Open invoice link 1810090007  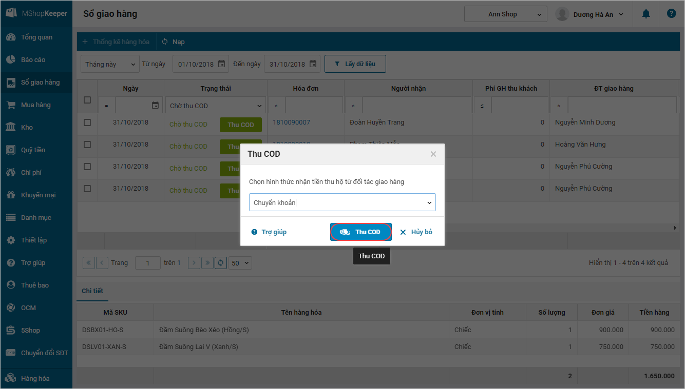(291, 122)
